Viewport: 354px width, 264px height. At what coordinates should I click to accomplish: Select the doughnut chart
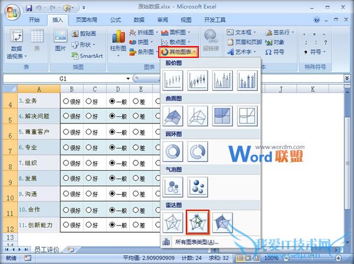173,151
